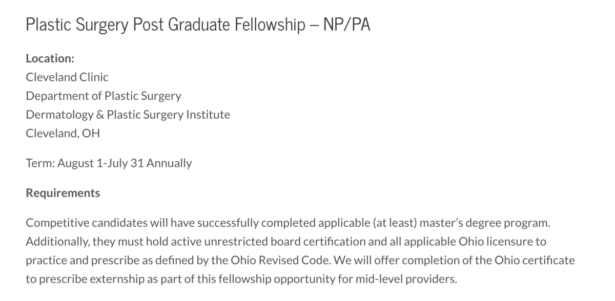The image size is (615, 301).
Task: Click the Term: August 1-July 31 Annually line
Action: tap(109, 163)
